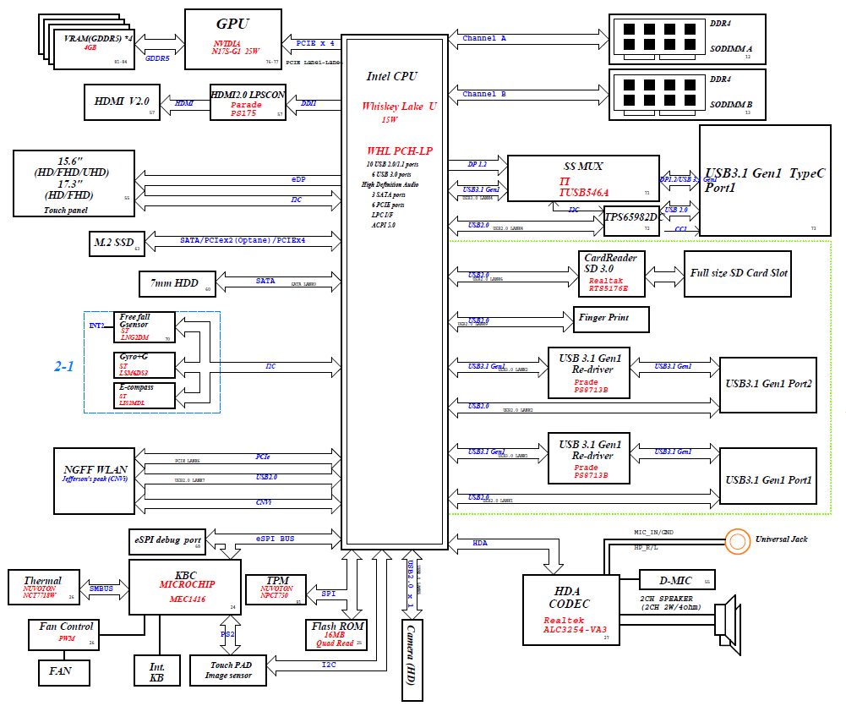Select the KBC Microchip MEC1416 block
This screenshot has height=717, width=846.
pos(184,586)
